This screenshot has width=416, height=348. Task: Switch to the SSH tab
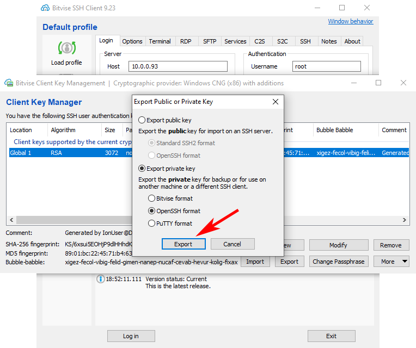[305, 41]
